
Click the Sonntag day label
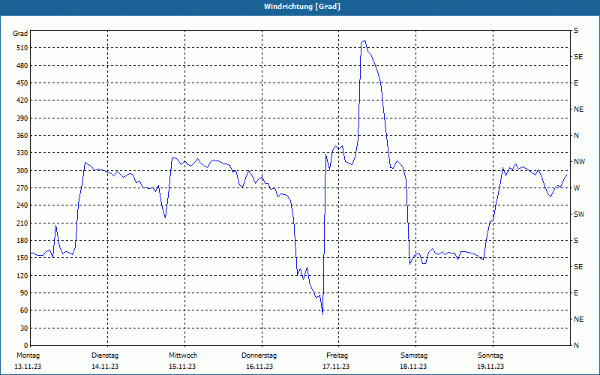(x=490, y=355)
